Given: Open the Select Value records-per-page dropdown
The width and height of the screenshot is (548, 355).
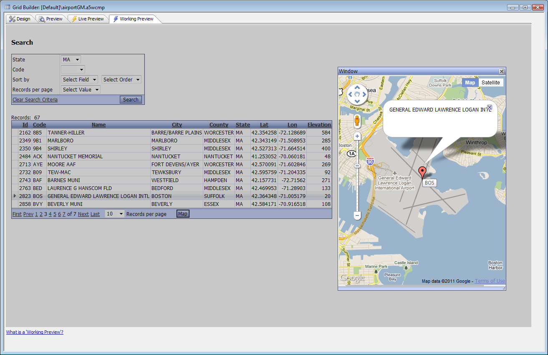Looking at the screenshot, I should coord(81,89).
